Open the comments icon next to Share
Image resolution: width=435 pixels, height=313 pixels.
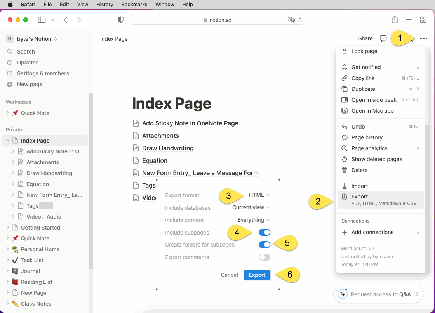383,38
